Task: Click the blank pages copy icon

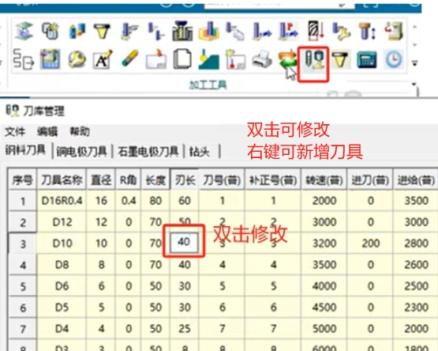Action: [x=182, y=58]
